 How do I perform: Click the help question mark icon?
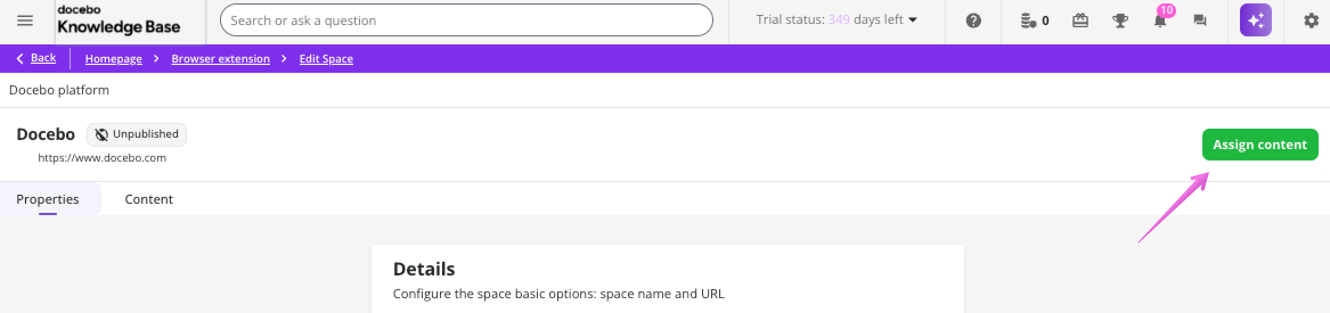pyautogui.click(x=973, y=21)
